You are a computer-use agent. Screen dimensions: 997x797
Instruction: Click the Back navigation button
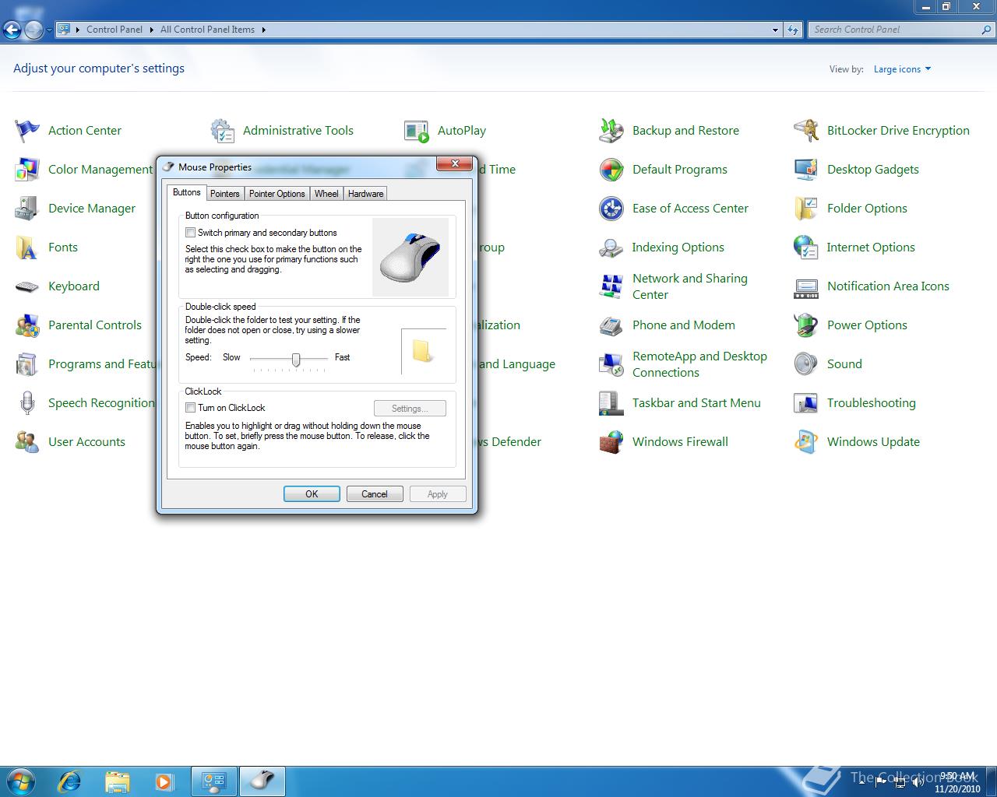[x=12, y=30]
